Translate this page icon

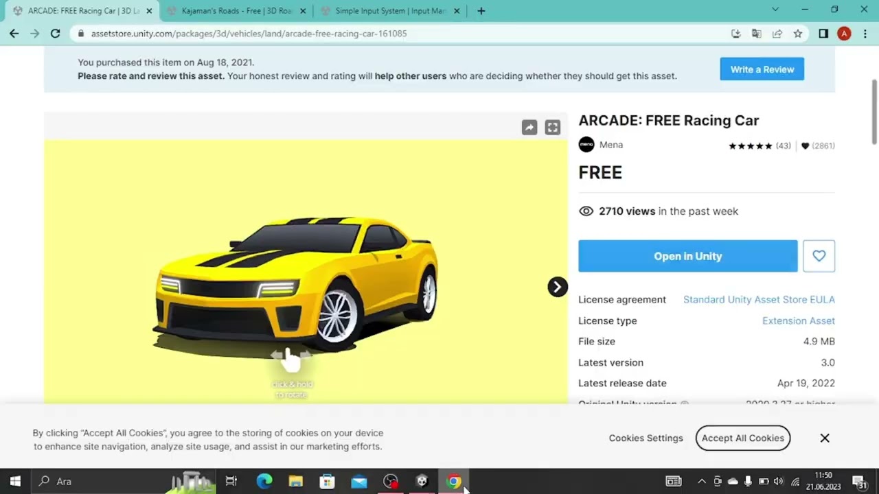pos(756,33)
